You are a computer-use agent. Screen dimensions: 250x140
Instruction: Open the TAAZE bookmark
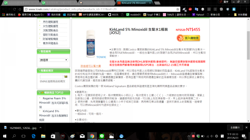176,15
